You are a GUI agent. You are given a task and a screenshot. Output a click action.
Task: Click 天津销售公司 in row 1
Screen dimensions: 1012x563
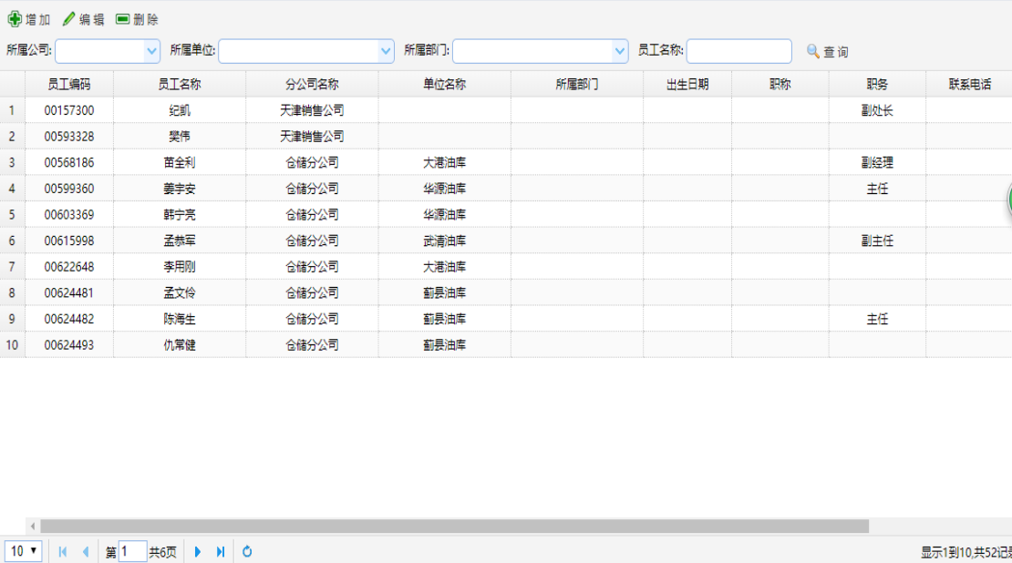coord(312,110)
